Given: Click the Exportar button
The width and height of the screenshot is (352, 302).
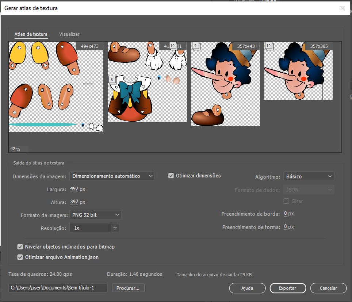Looking at the screenshot, I should coord(287,288).
